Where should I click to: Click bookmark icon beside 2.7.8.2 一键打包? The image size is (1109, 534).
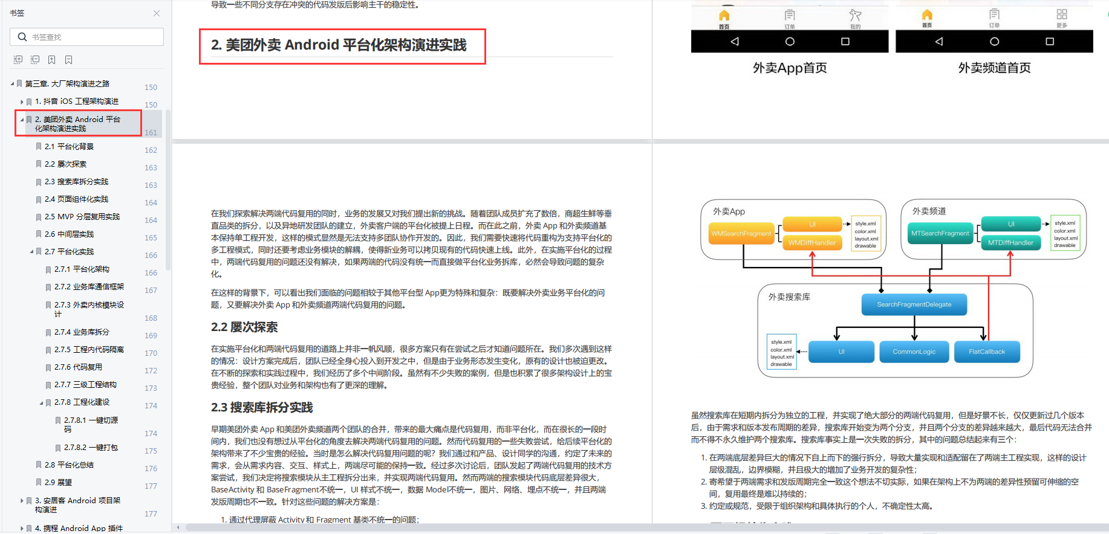(x=58, y=448)
